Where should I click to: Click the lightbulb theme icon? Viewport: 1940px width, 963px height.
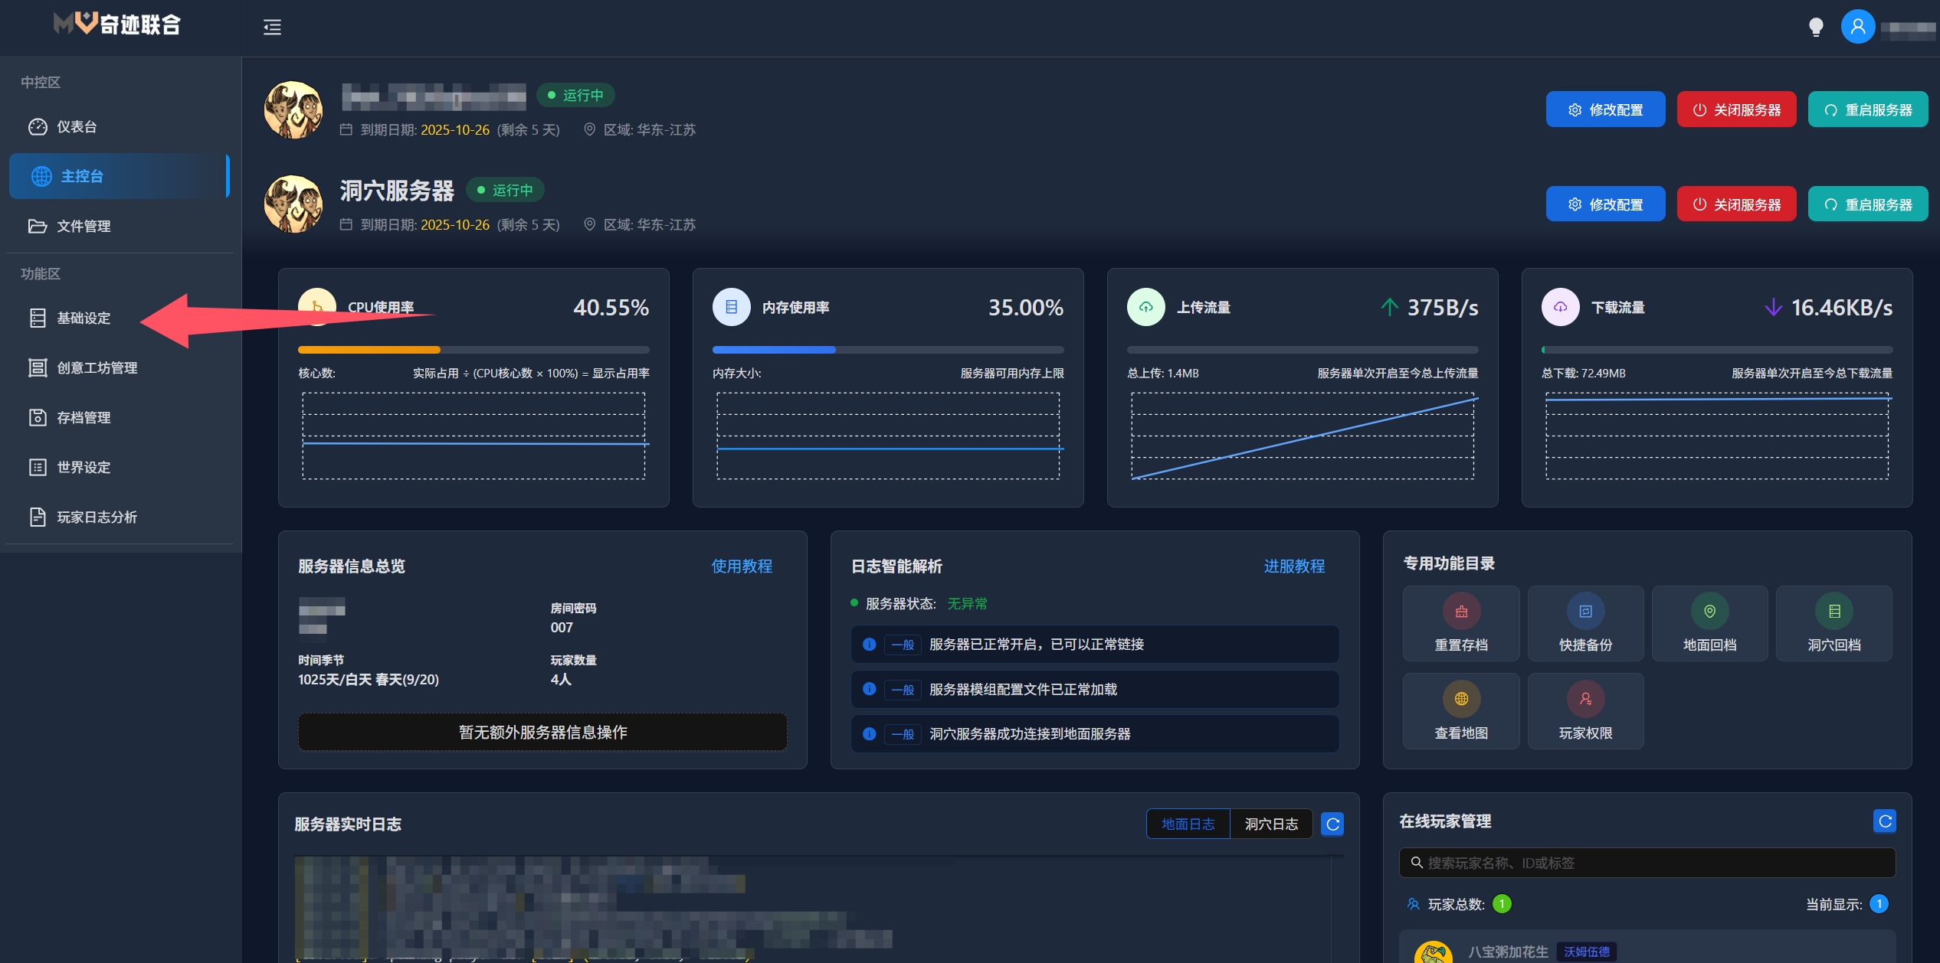(1815, 28)
